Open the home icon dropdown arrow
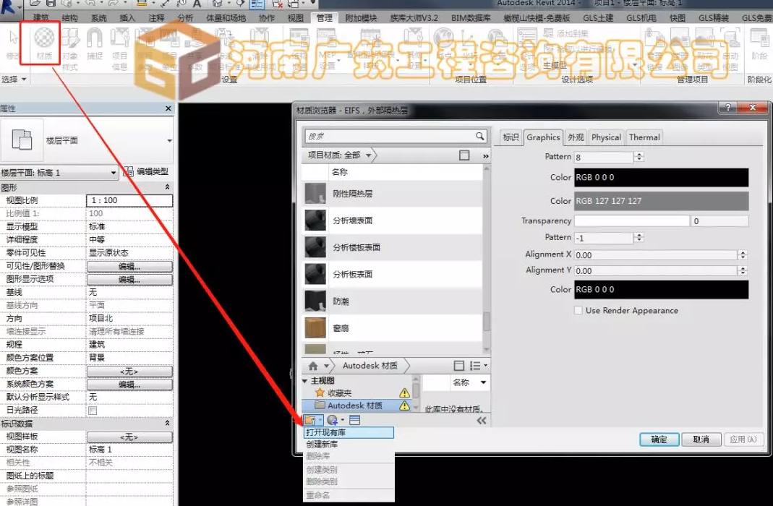This screenshot has width=773, height=506. (x=326, y=366)
